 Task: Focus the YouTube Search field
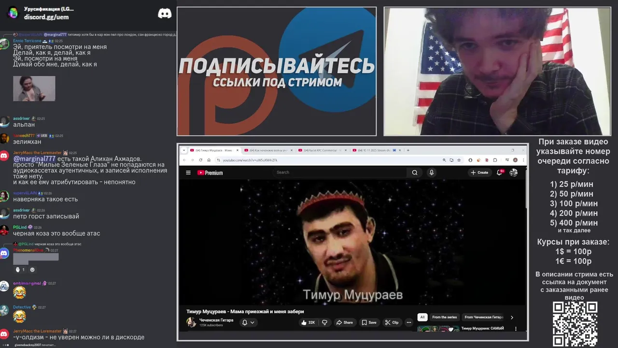[340, 173]
